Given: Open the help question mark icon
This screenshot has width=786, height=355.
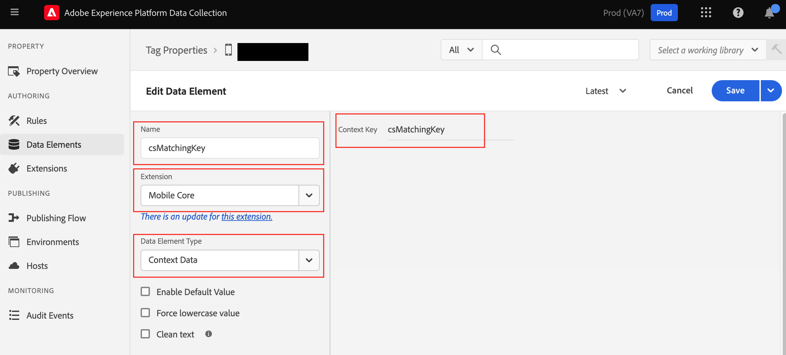Looking at the screenshot, I should pos(738,13).
